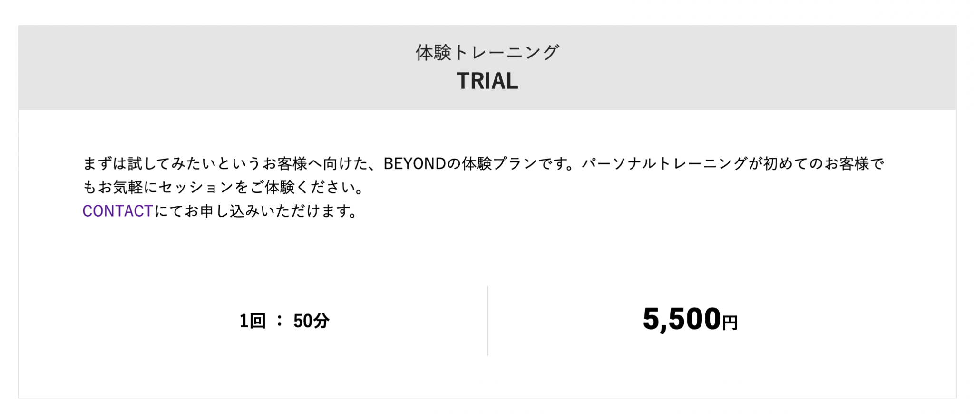This screenshot has width=974, height=417.
Task: Select the 体験トレーニング title text
Action: pyautogui.click(x=487, y=52)
